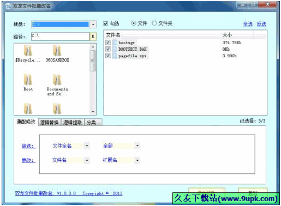Switch to the 逻辑替换 tab
The height and width of the screenshot is (206, 281).
[50, 123]
